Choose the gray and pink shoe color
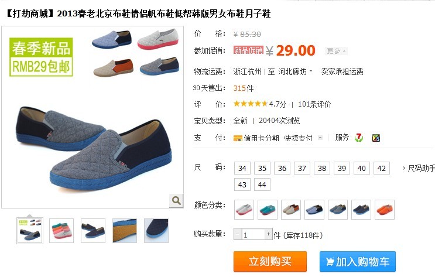The image size is (435, 277). coord(244,210)
